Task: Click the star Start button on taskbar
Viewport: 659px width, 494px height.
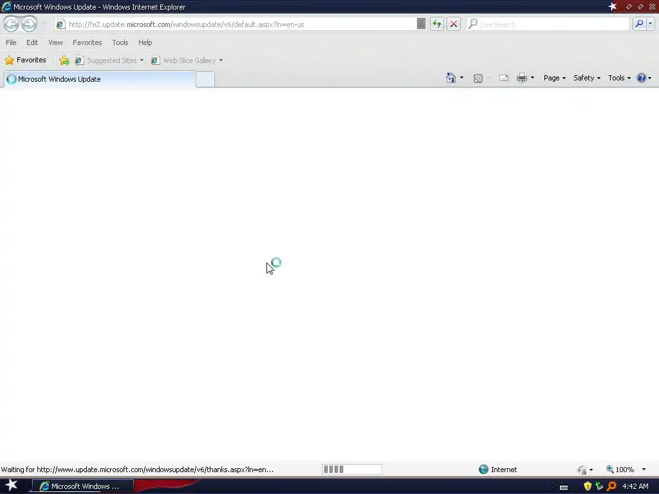Action: [11, 486]
